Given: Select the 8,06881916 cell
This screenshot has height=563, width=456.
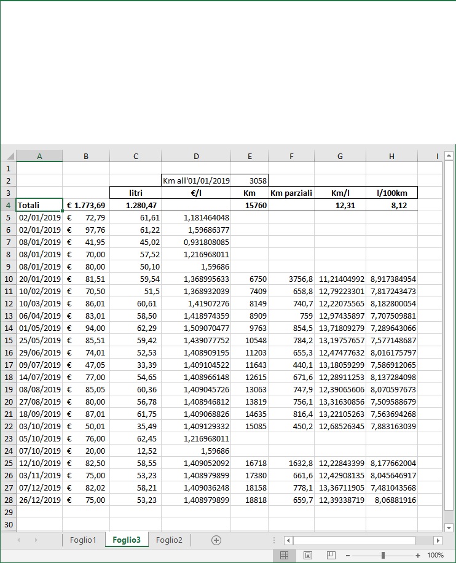Looking at the screenshot, I should (391, 500).
